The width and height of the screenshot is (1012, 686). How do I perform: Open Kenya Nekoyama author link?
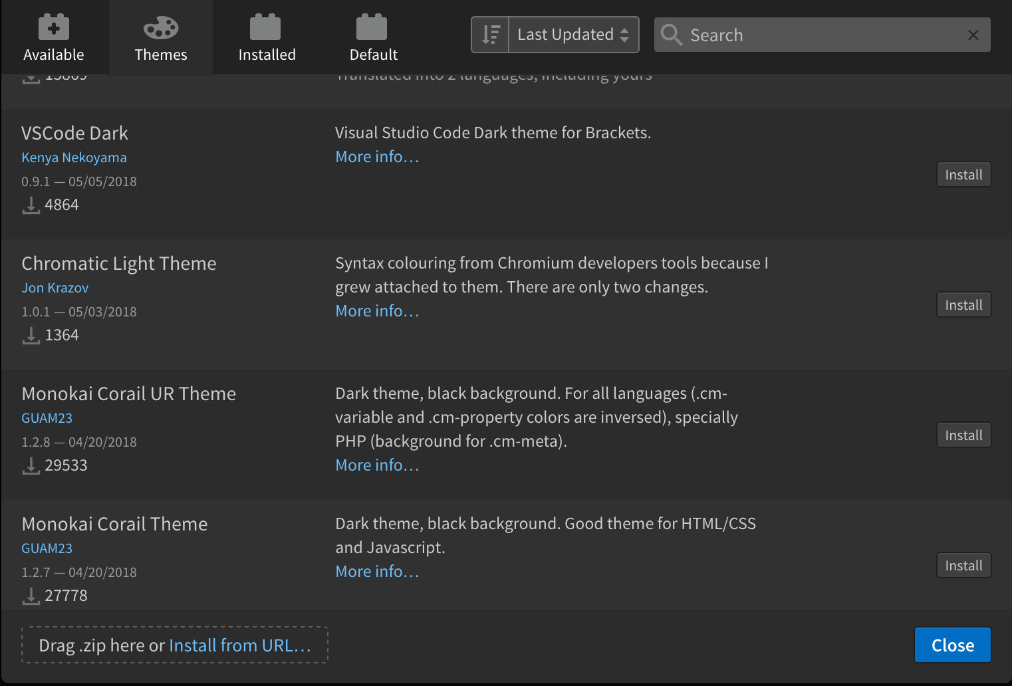tap(74, 157)
